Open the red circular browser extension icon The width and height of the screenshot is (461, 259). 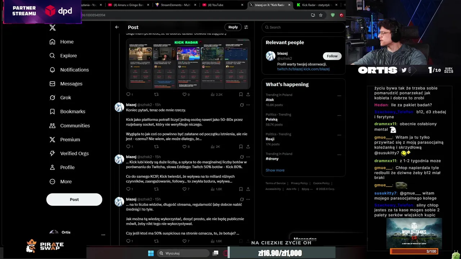pos(341,15)
